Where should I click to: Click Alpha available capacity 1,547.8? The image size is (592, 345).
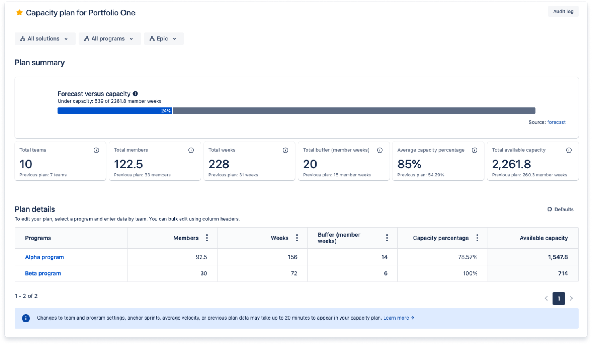pos(558,257)
